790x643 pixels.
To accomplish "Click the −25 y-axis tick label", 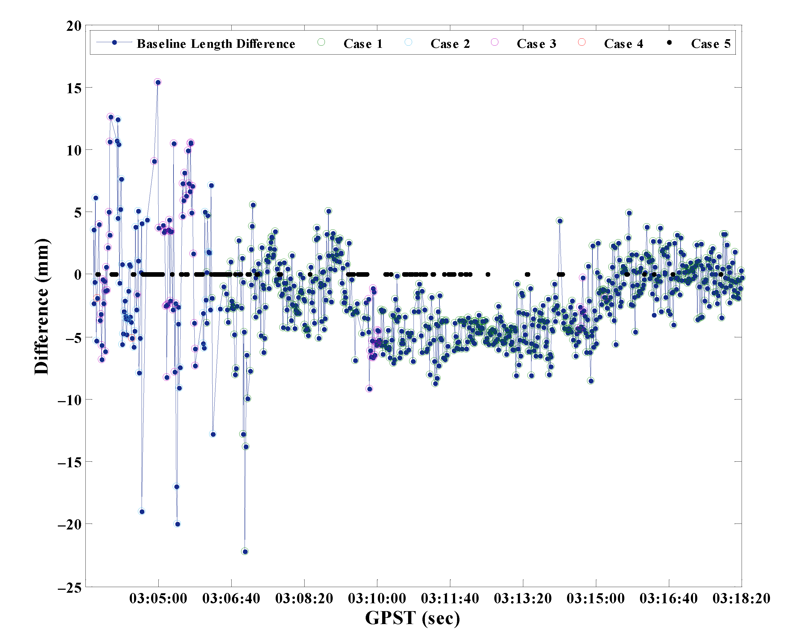I will [70, 587].
